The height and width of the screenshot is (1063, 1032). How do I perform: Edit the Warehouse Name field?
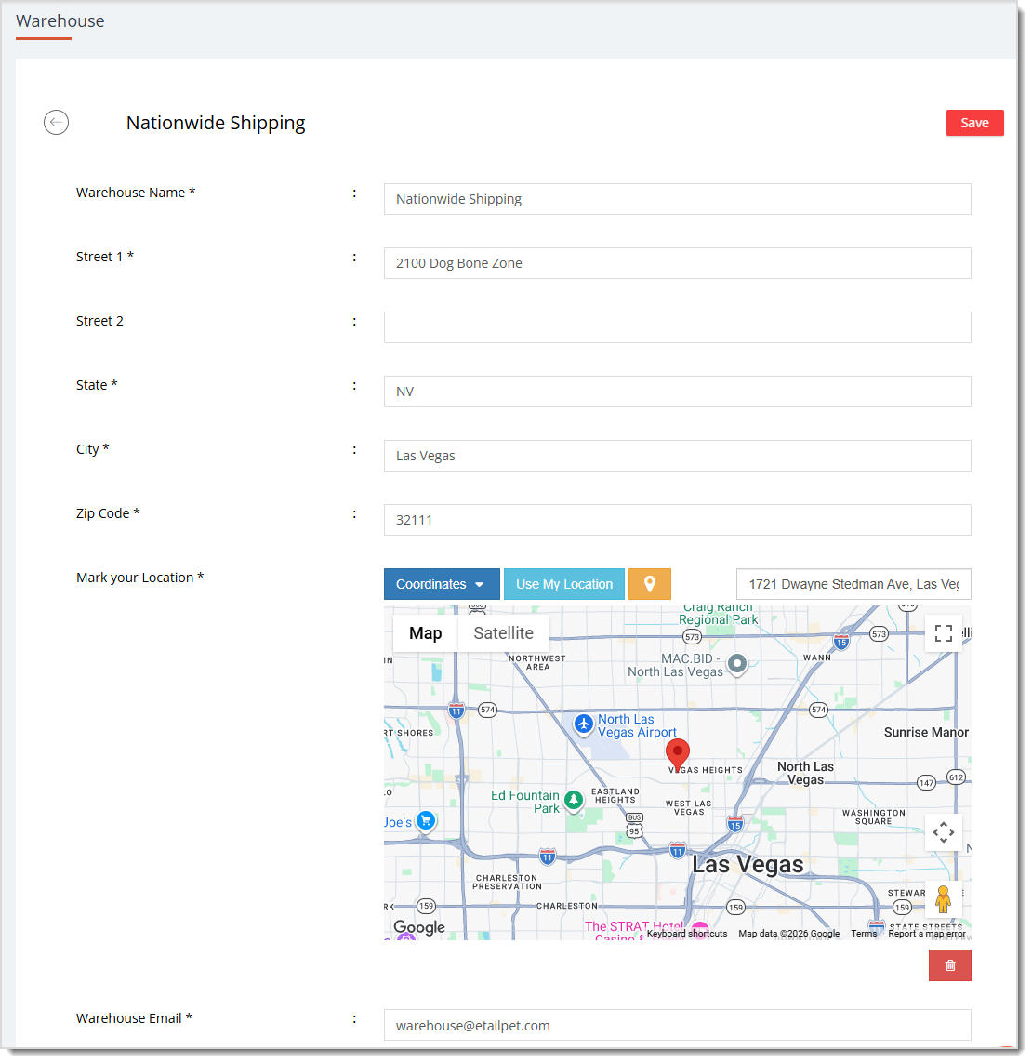[x=677, y=199]
